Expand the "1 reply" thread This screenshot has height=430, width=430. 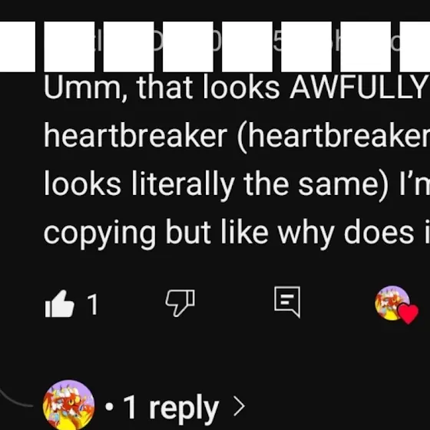(170, 407)
